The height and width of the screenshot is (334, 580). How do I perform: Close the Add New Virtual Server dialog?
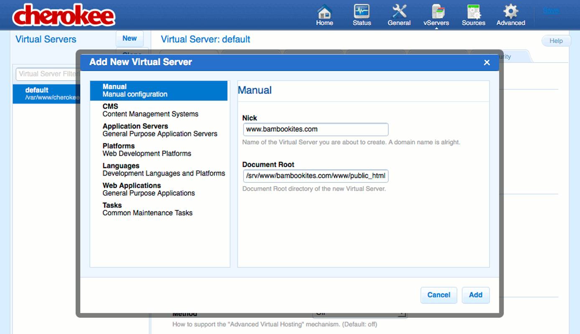pyautogui.click(x=486, y=62)
